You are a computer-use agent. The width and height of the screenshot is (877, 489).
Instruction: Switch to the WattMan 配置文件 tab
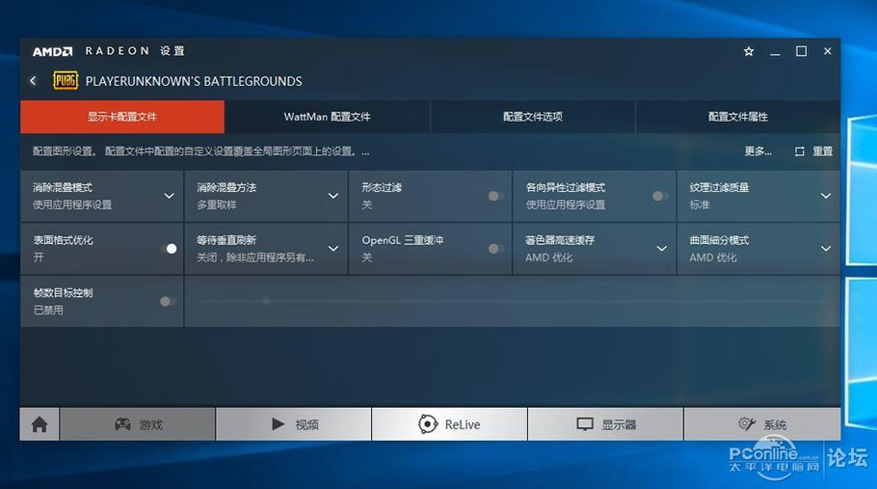pyautogui.click(x=327, y=117)
